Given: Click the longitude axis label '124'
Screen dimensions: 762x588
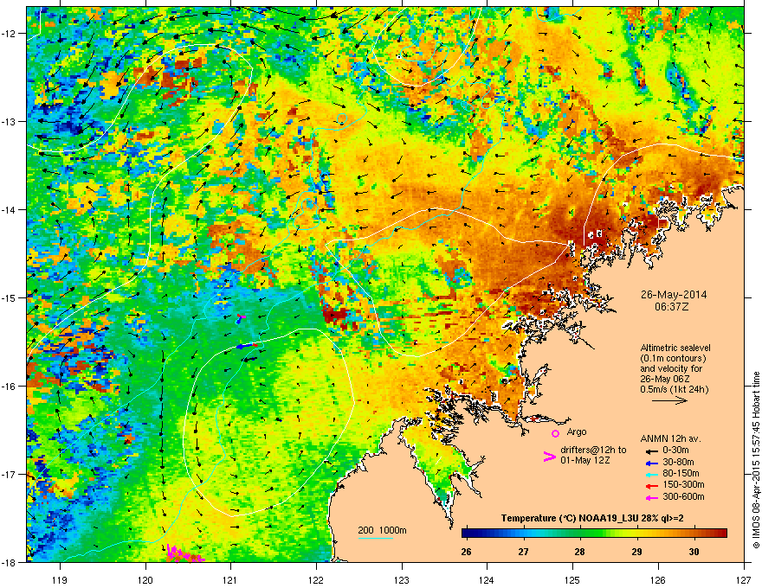Looking at the screenshot, I should (x=487, y=579).
